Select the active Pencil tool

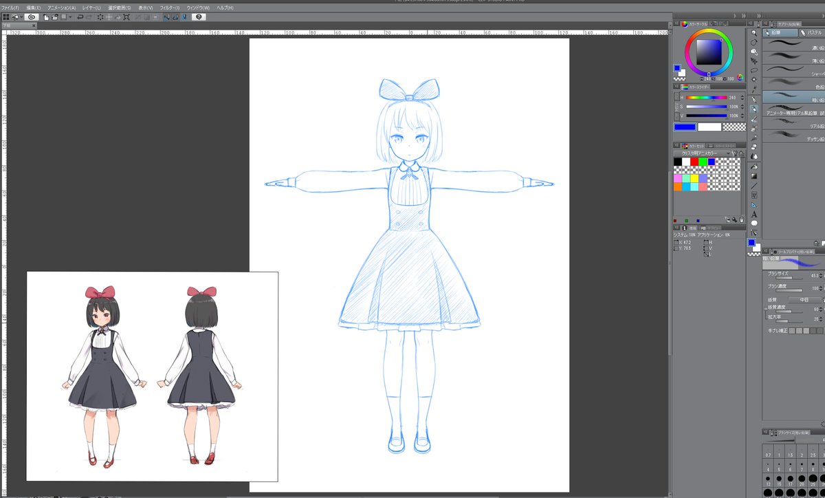[x=754, y=109]
